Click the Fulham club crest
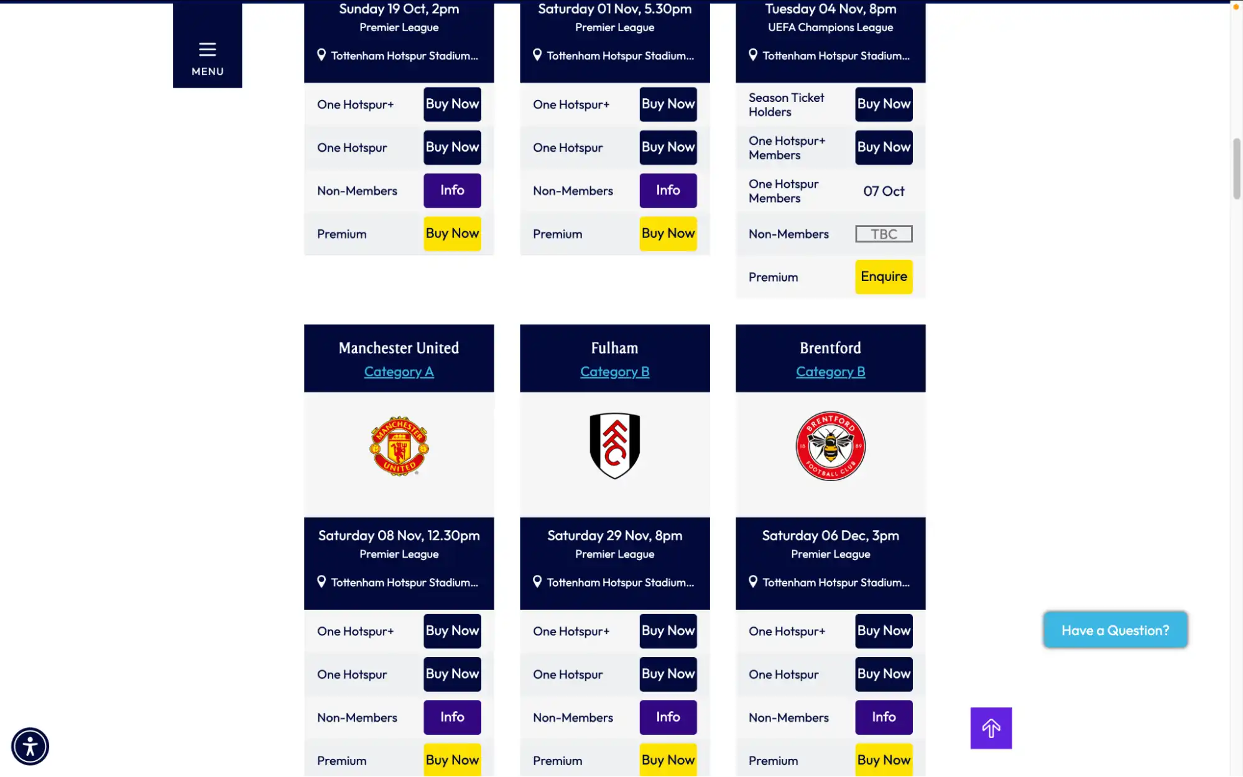This screenshot has width=1243, height=777. point(614,446)
